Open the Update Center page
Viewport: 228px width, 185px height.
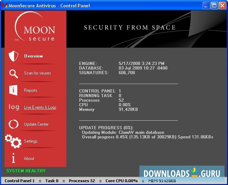pyautogui.click(x=36, y=124)
